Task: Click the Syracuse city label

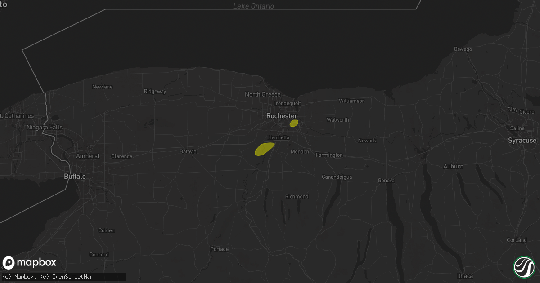Action: point(522,141)
